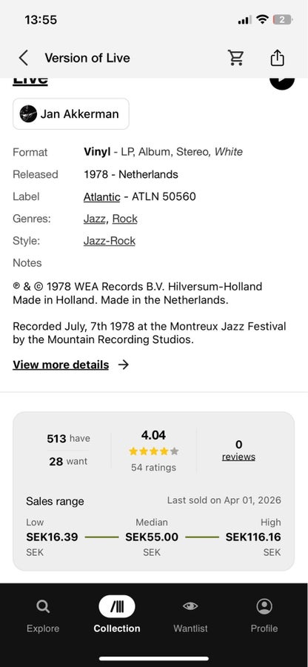
Task: Tap the arrow beside View more details
Action: (124, 365)
